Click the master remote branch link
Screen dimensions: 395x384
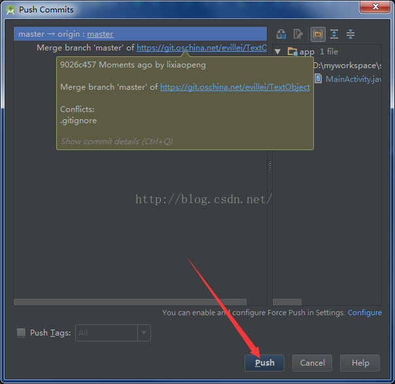(100, 34)
